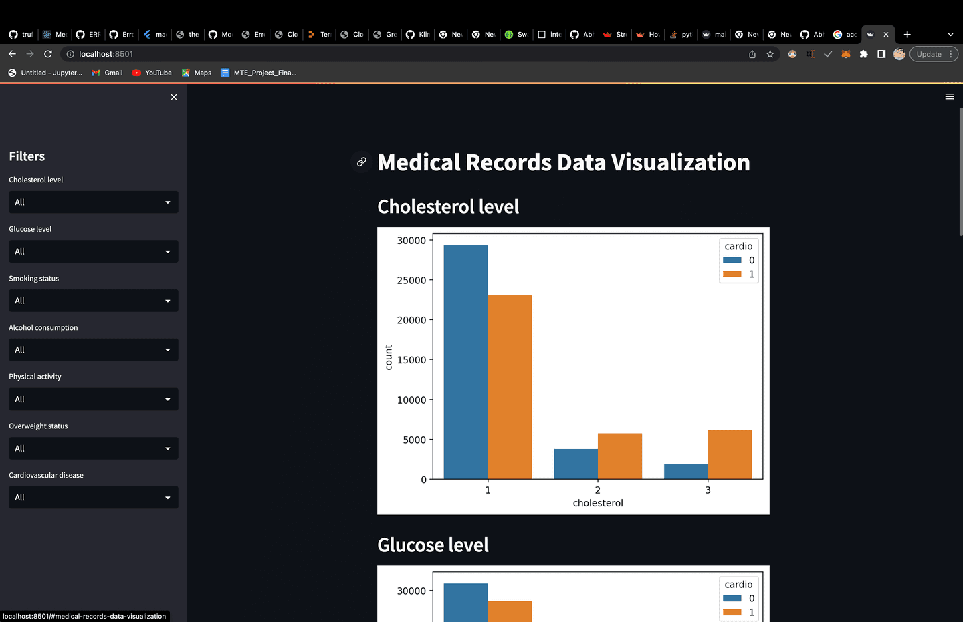Switch to the React 'Mec' tab
Image resolution: width=963 pixels, height=622 pixels.
54,34
